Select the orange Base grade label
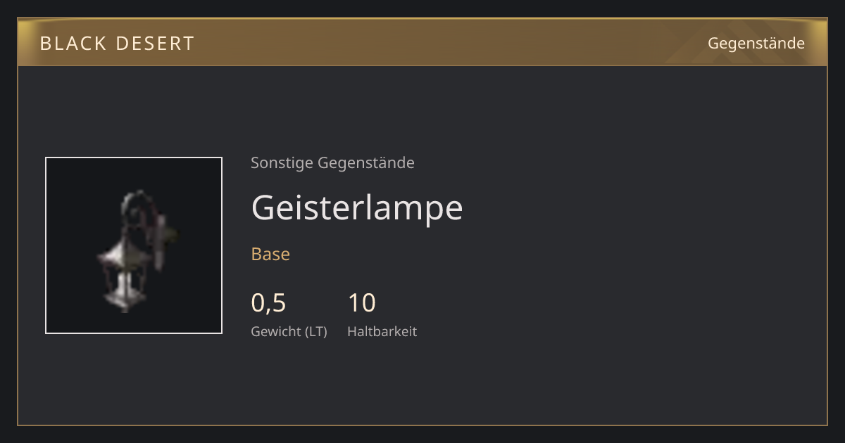The width and height of the screenshot is (845, 443). tap(270, 254)
